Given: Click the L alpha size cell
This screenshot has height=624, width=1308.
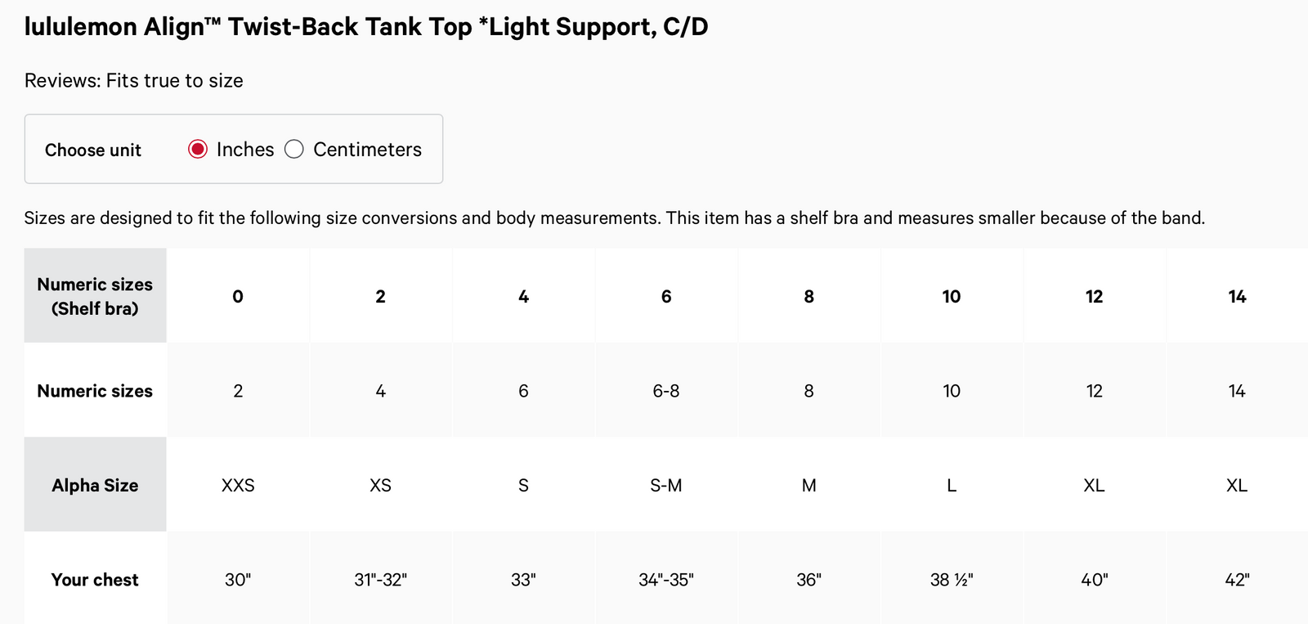Looking at the screenshot, I should 952,486.
